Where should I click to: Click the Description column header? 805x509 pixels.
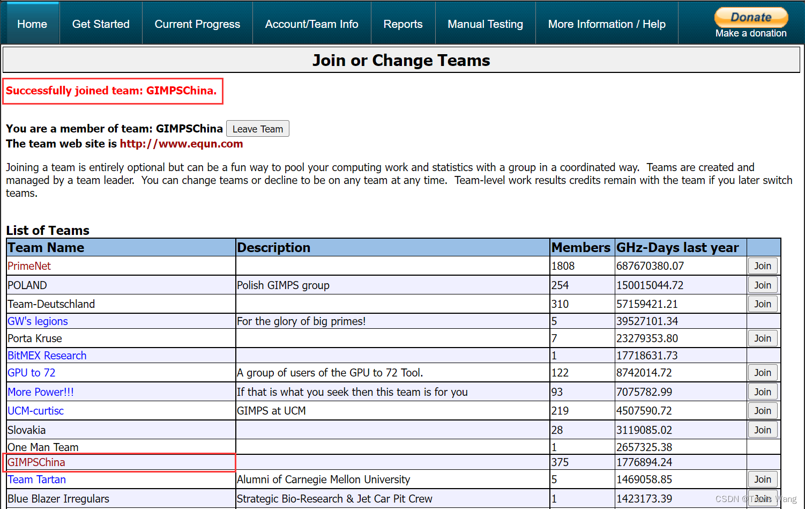tap(393, 247)
